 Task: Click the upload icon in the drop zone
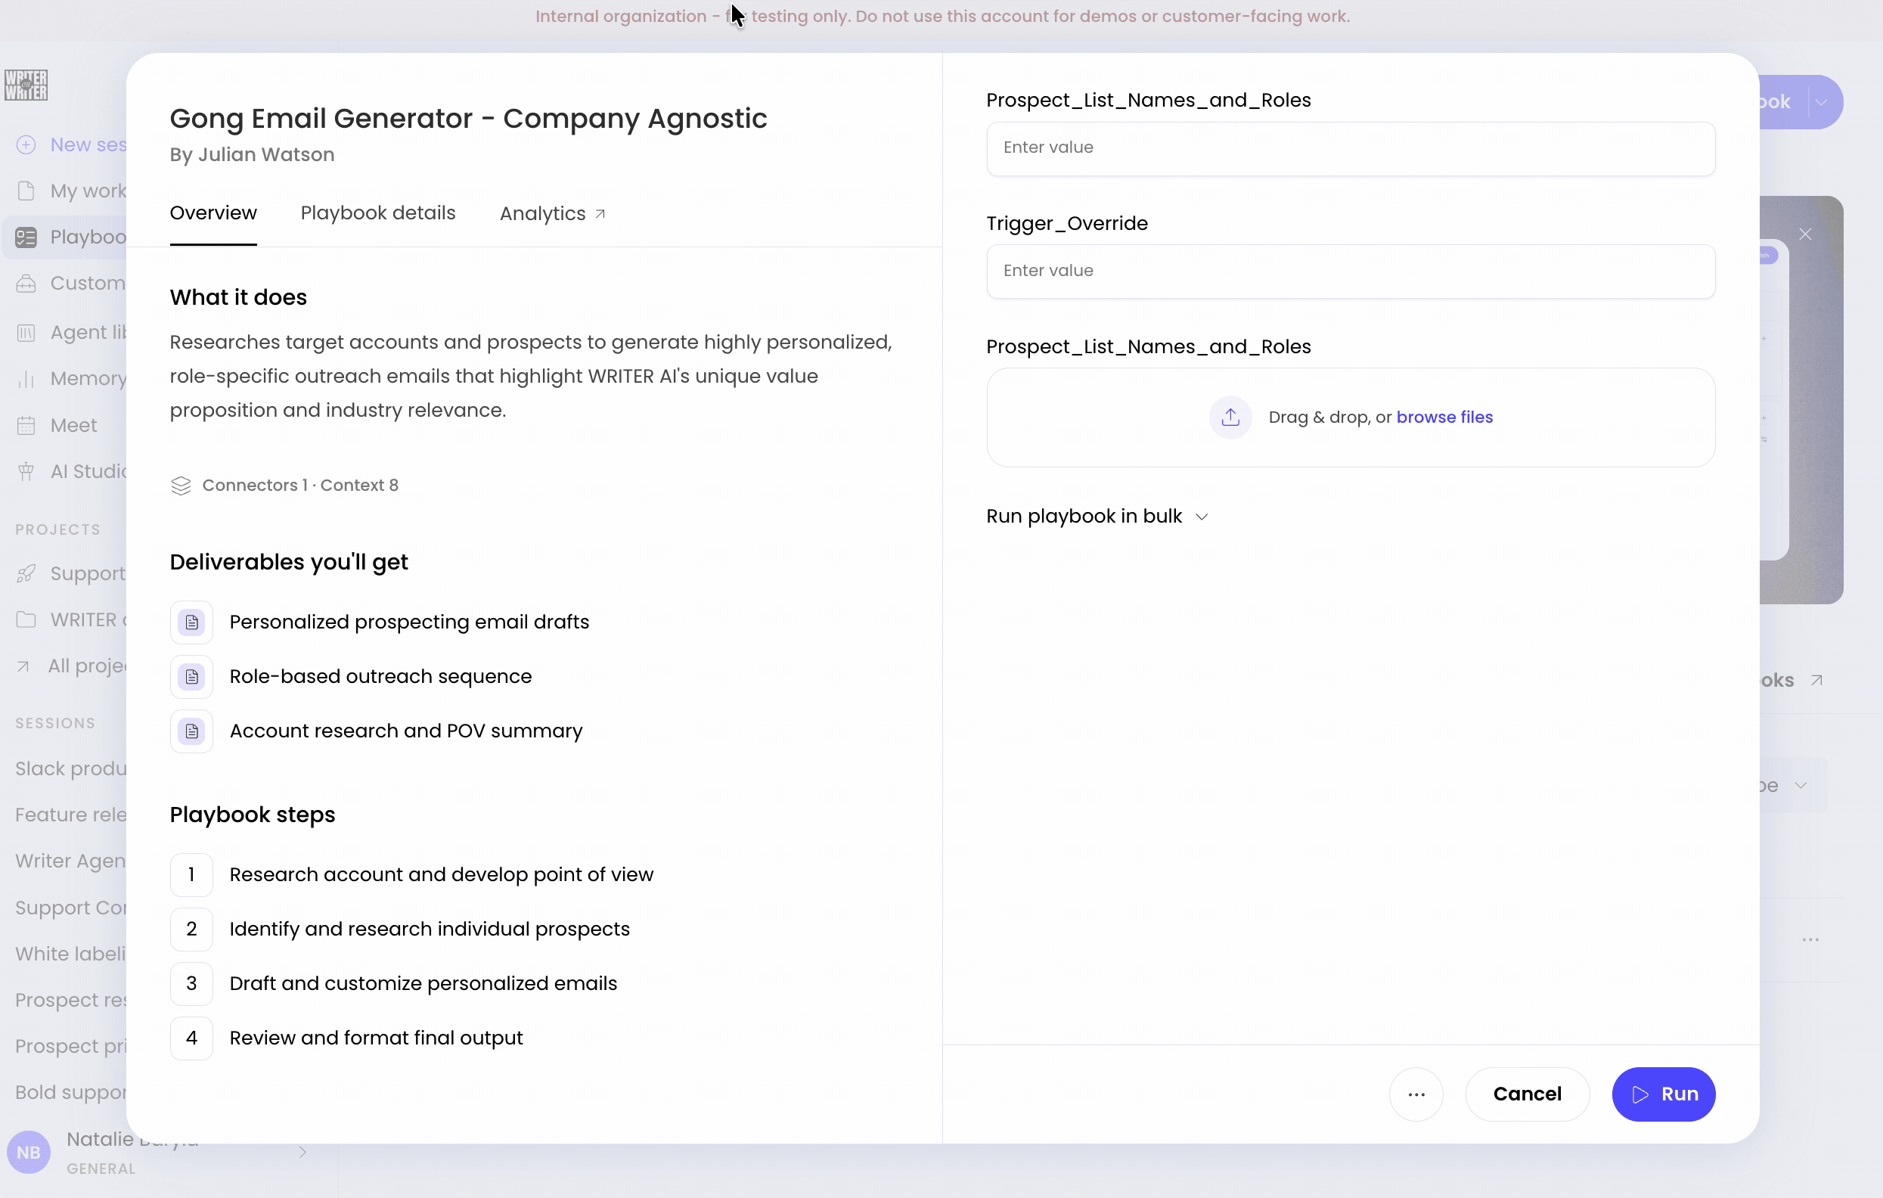click(1230, 417)
